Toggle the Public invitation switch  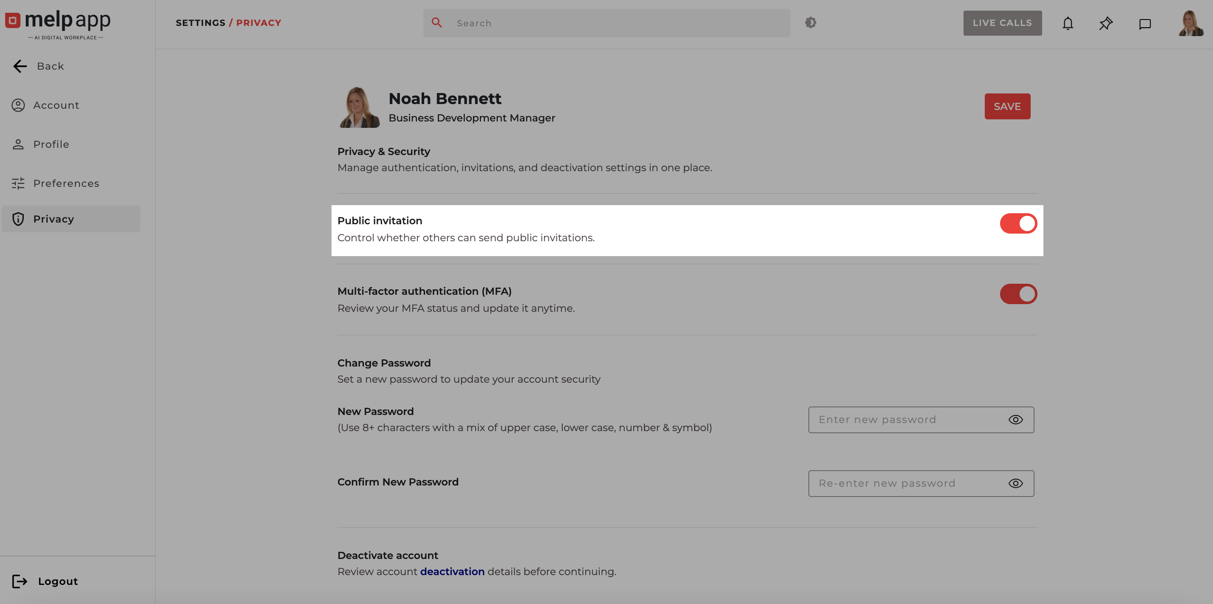[x=1018, y=223]
